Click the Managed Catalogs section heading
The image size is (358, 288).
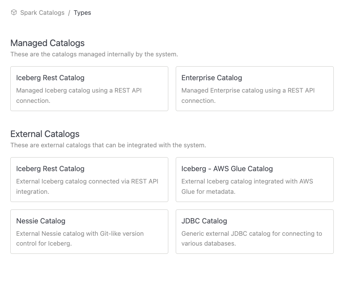click(x=48, y=43)
